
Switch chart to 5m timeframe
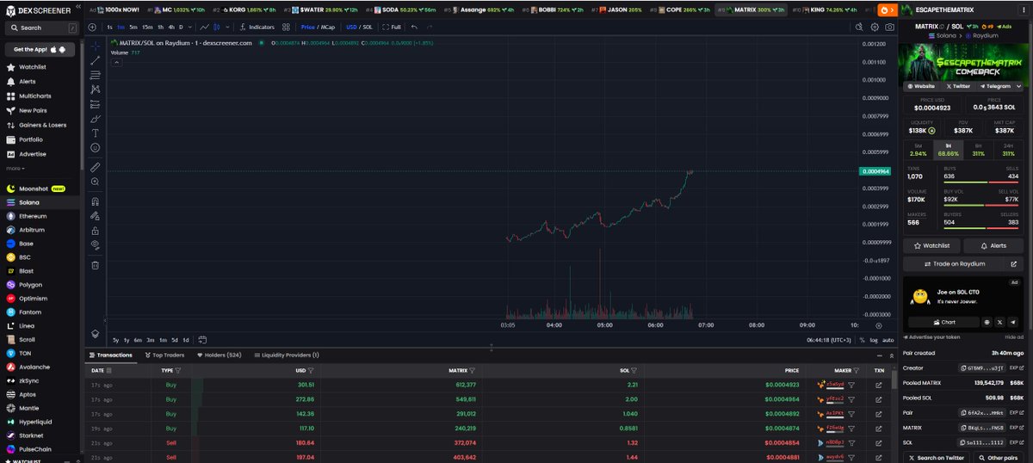coord(133,27)
